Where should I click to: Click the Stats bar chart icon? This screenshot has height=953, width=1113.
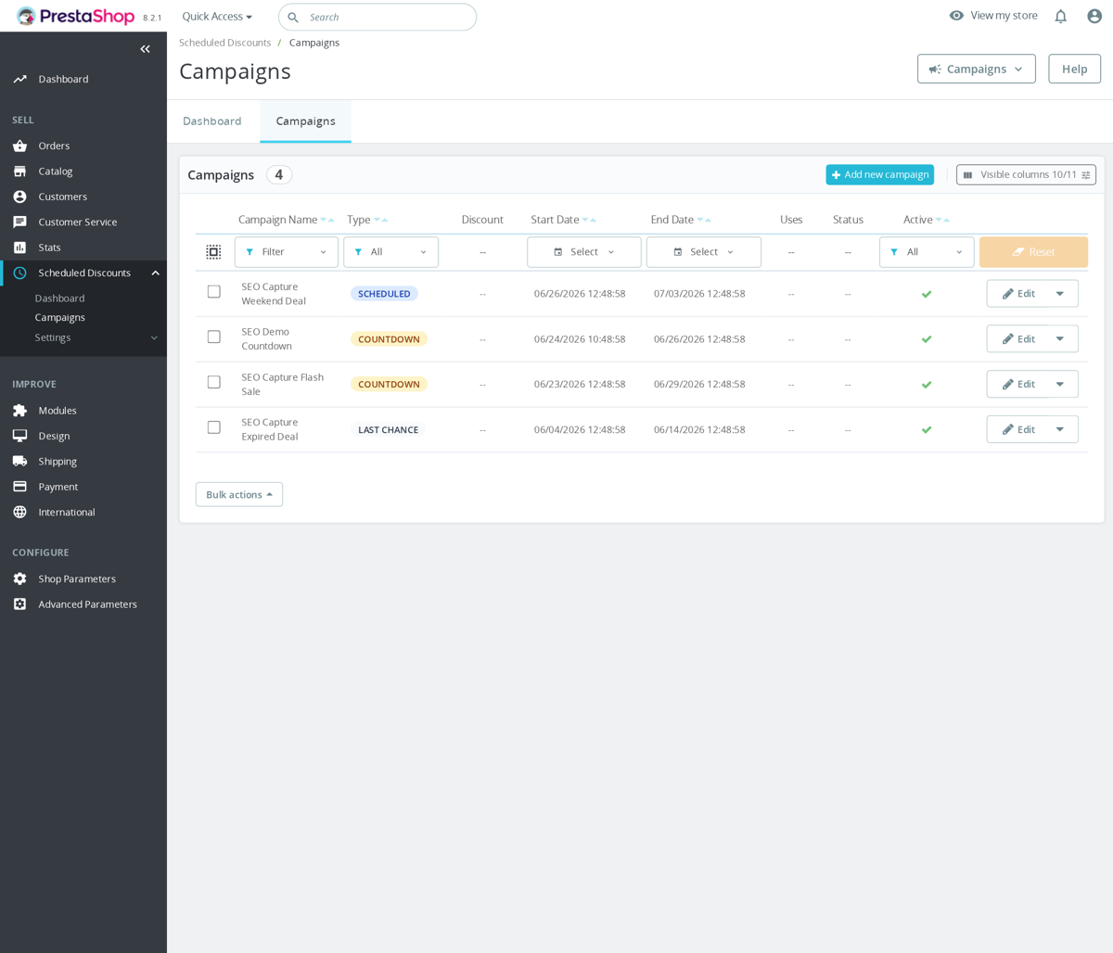coord(19,248)
